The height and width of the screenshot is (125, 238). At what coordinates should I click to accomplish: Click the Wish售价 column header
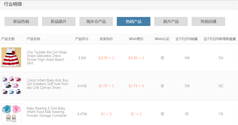click(x=136, y=39)
